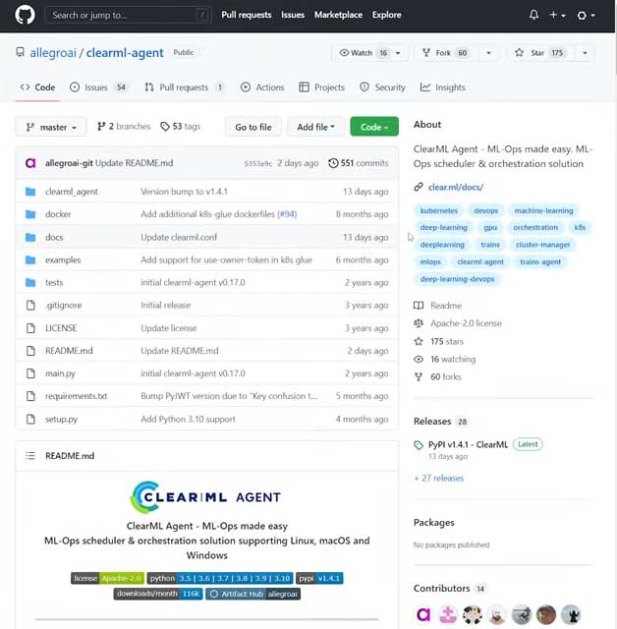This screenshot has width=617, height=629.
Task: Open the green Code dropdown
Action: tap(374, 127)
